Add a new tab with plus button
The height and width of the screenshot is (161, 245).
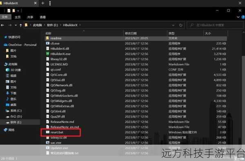(x=42, y=3)
